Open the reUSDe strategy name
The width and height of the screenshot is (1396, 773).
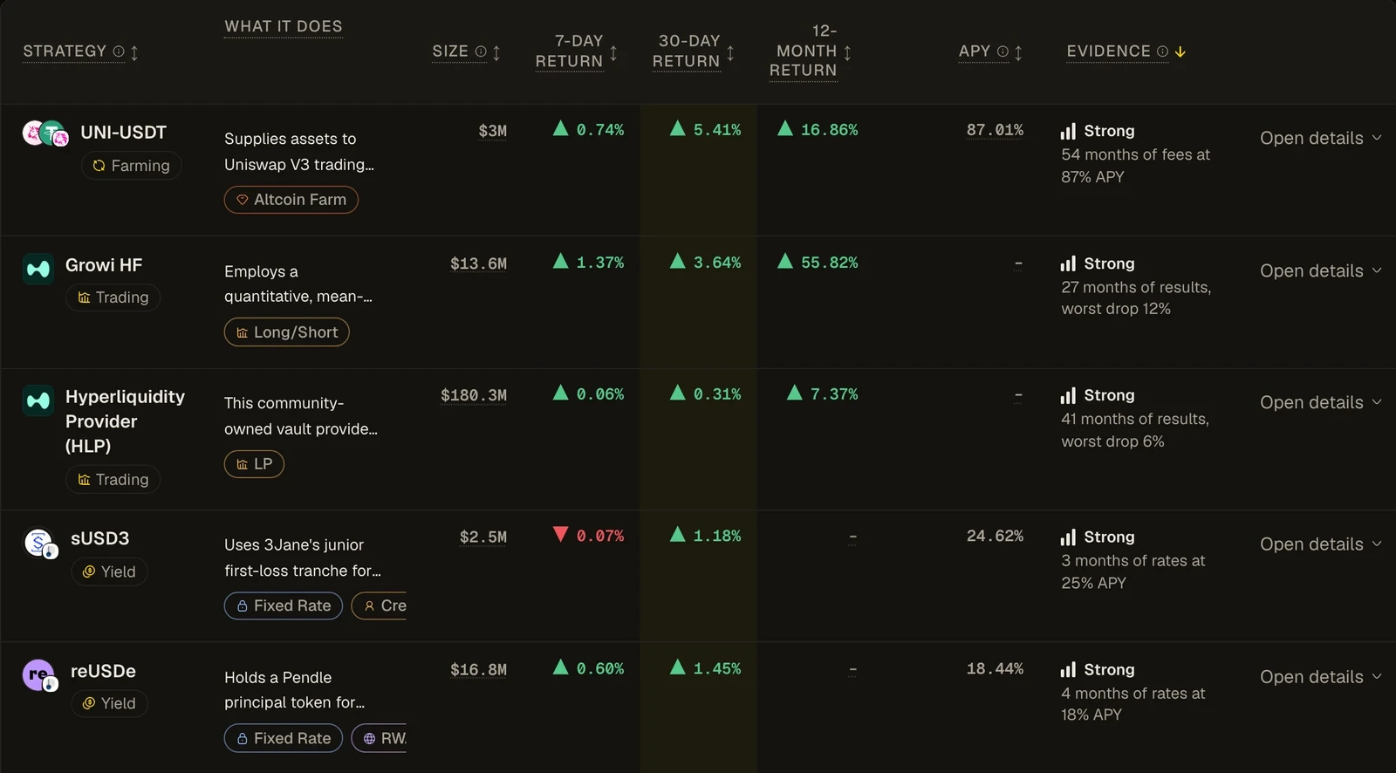coord(103,671)
